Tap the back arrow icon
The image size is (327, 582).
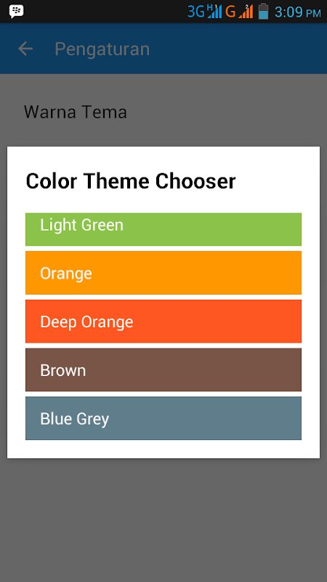point(25,49)
